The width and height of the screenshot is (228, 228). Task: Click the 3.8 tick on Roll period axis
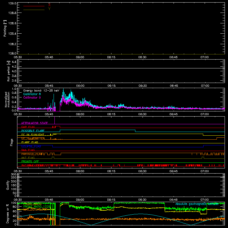coord(14,76)
